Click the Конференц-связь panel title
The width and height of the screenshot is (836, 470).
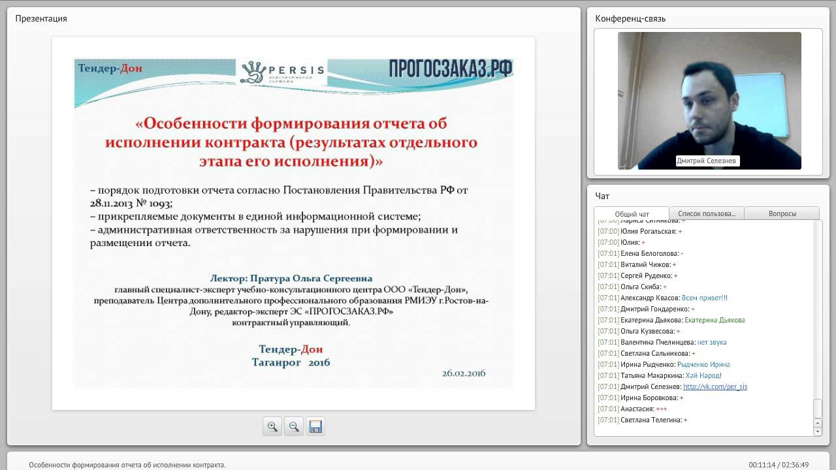630,18
